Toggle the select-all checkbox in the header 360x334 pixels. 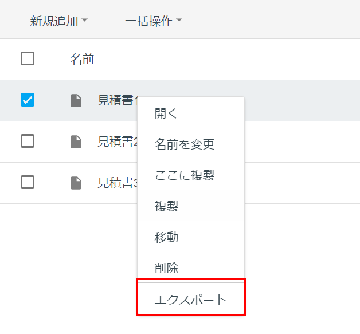(x=28, y=58)
